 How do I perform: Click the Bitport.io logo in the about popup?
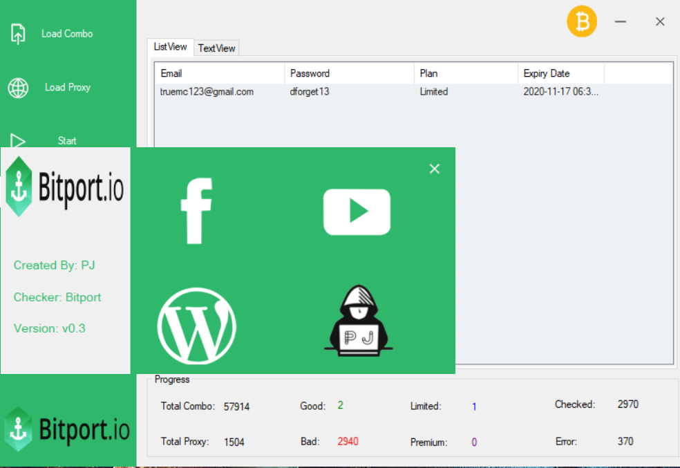[65, 187]
